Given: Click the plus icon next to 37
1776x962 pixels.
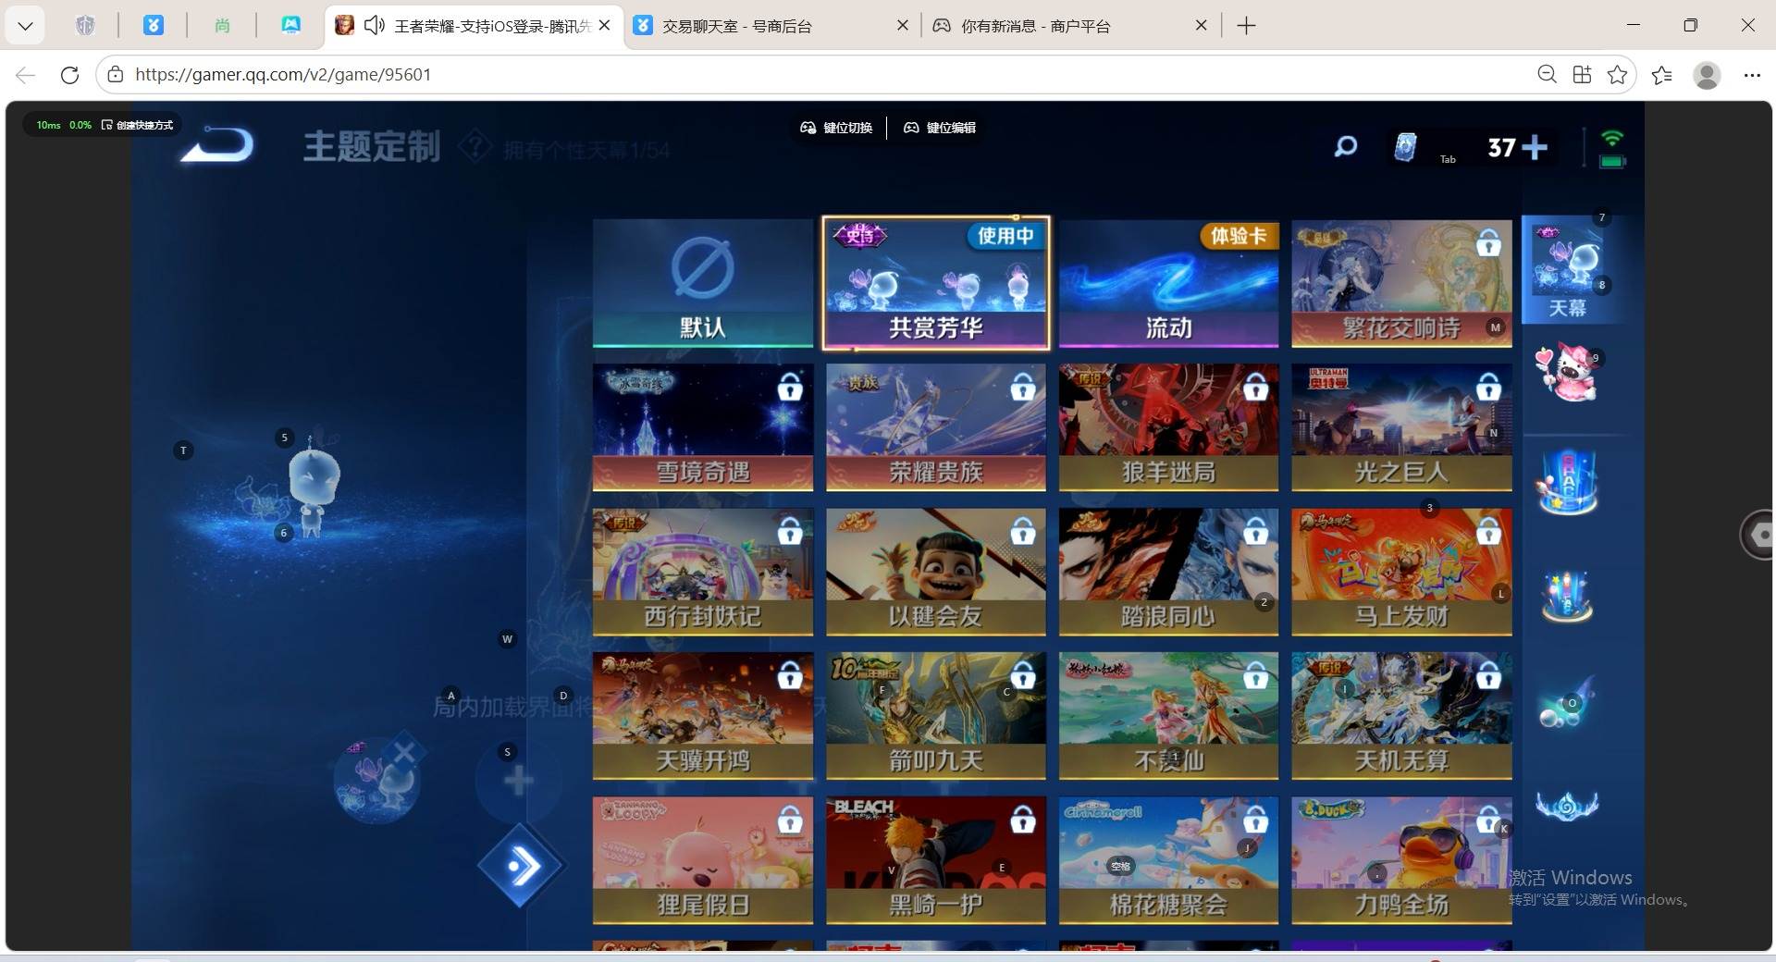Looking at the screenshot, I should pyautogui.click(x=1535, y=147).
